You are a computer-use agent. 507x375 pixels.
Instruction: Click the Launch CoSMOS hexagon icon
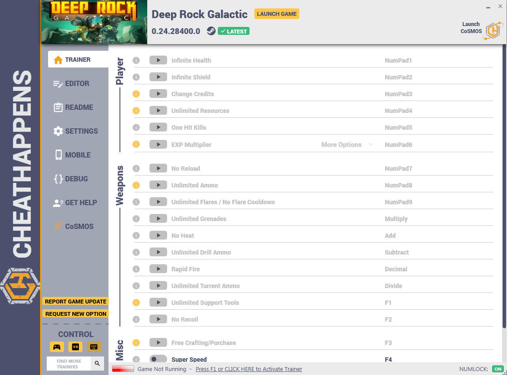[493, 31]
